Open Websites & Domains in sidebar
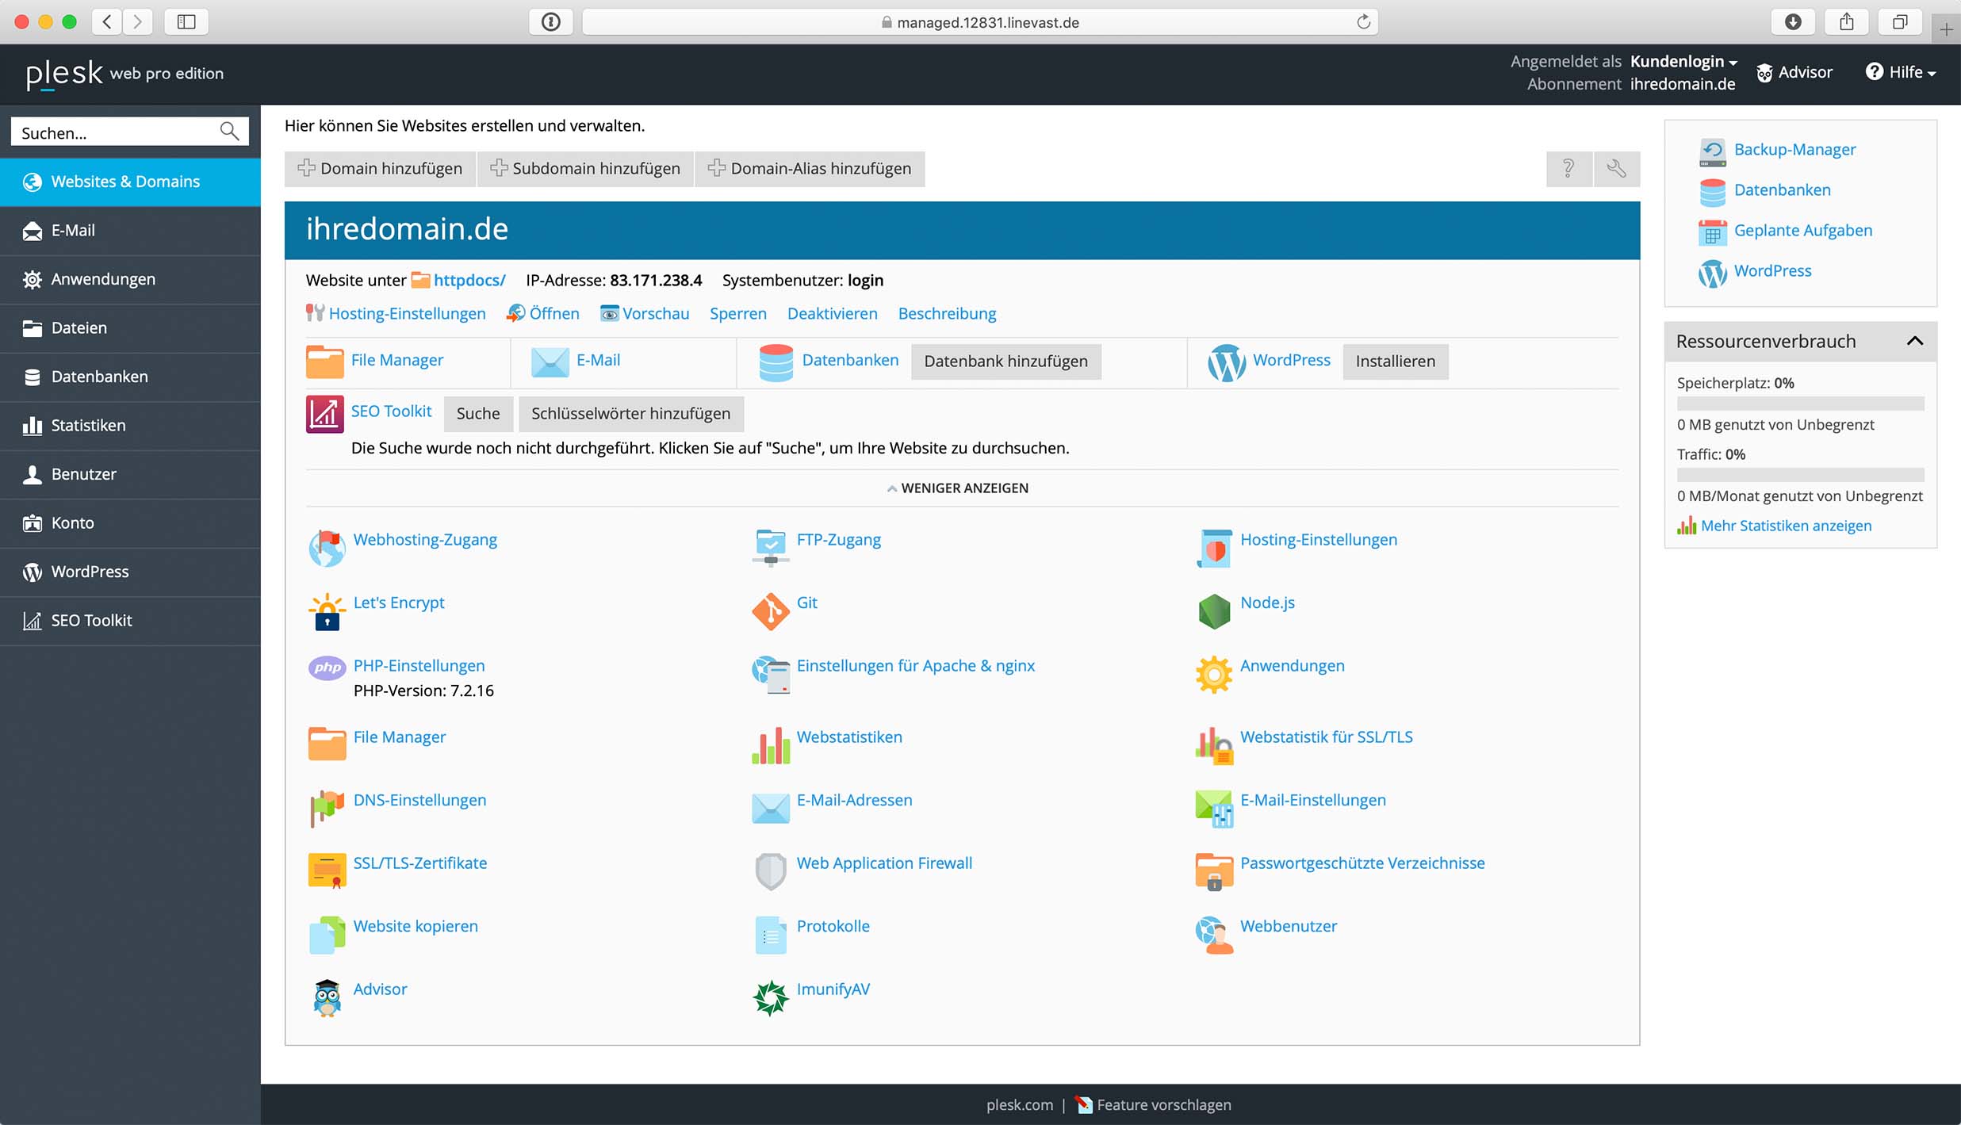The width and height of the screenshot is (1961, 1125). click(130, 182)
